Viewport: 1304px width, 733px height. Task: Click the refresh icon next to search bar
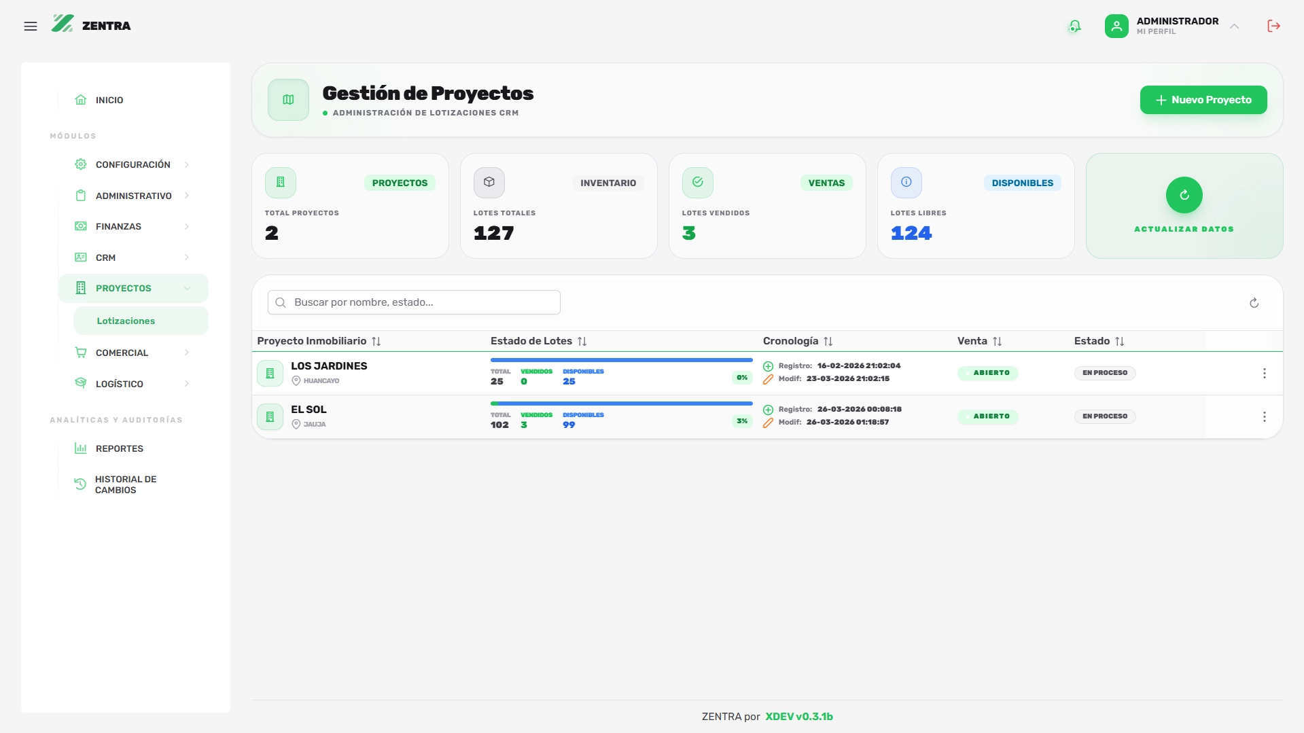click(1254, 303)
